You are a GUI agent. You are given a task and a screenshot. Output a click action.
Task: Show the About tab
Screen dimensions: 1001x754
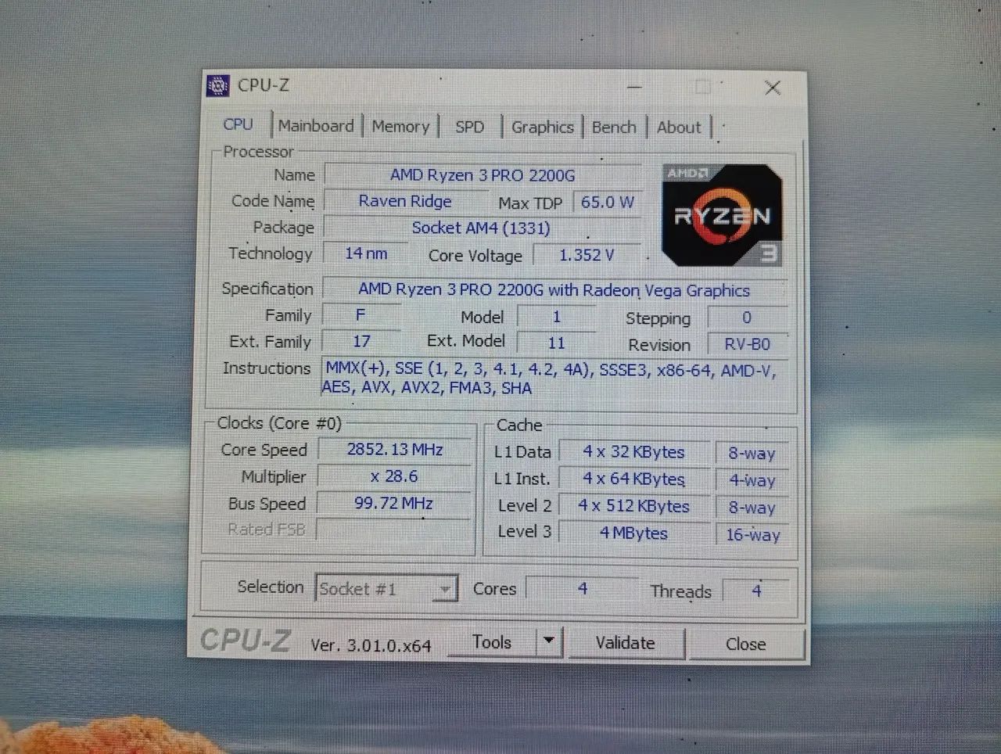pos(679,127)
